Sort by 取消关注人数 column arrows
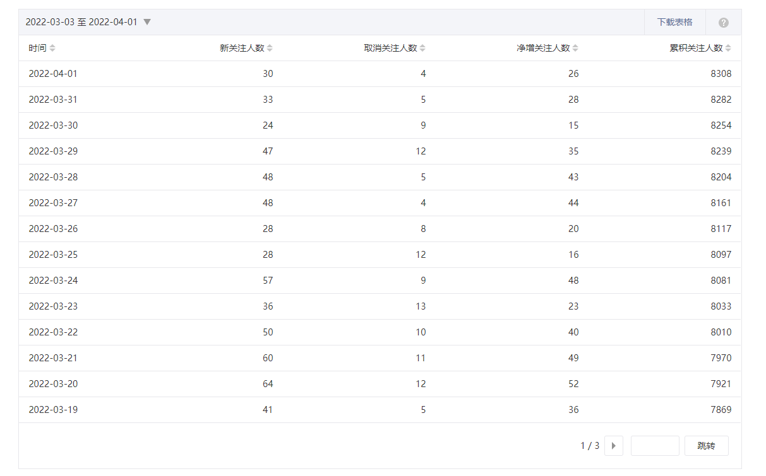Screen dimensions: 766x476 (x=423, y=48)
